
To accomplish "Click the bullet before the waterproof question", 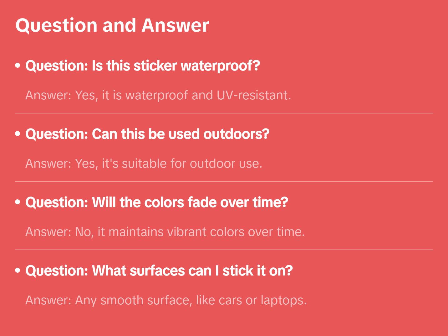I will coord(18,66).
